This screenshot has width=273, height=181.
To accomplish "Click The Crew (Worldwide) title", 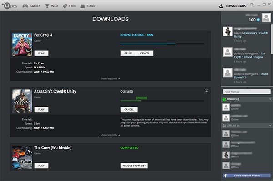I will click(53, 148).
